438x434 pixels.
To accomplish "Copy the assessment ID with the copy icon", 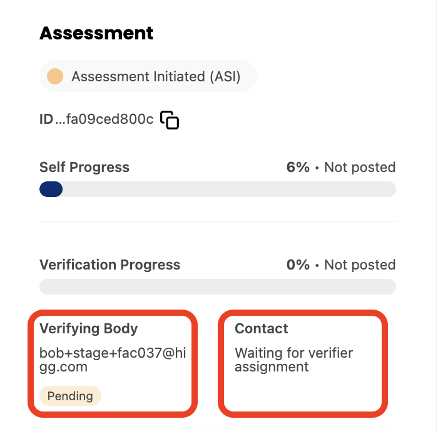I will tap(170, 120).
